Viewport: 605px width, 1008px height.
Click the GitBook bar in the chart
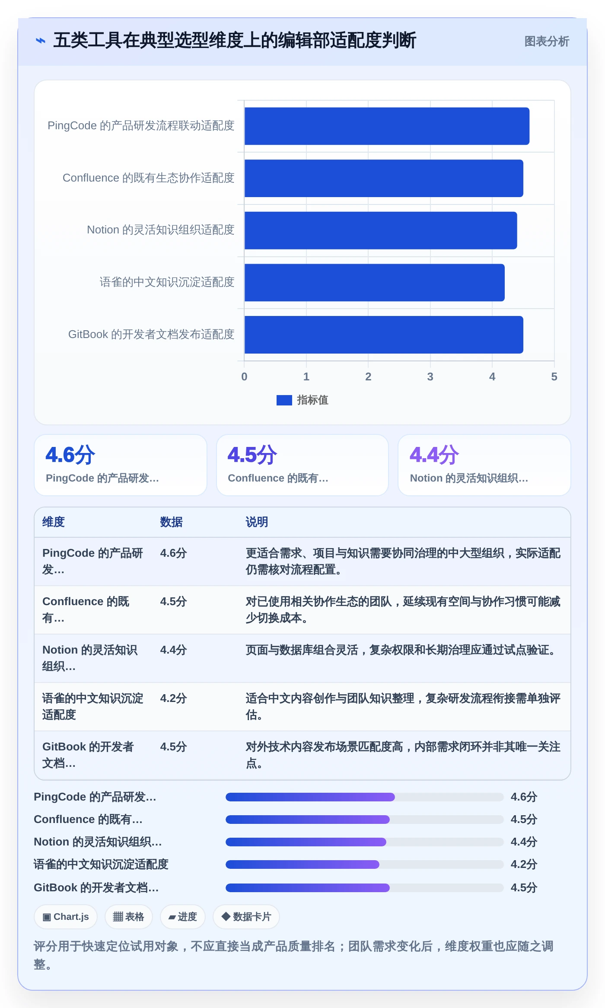[384, 335]
